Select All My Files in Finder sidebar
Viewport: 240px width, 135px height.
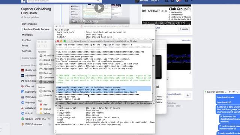tap(46, 55)
